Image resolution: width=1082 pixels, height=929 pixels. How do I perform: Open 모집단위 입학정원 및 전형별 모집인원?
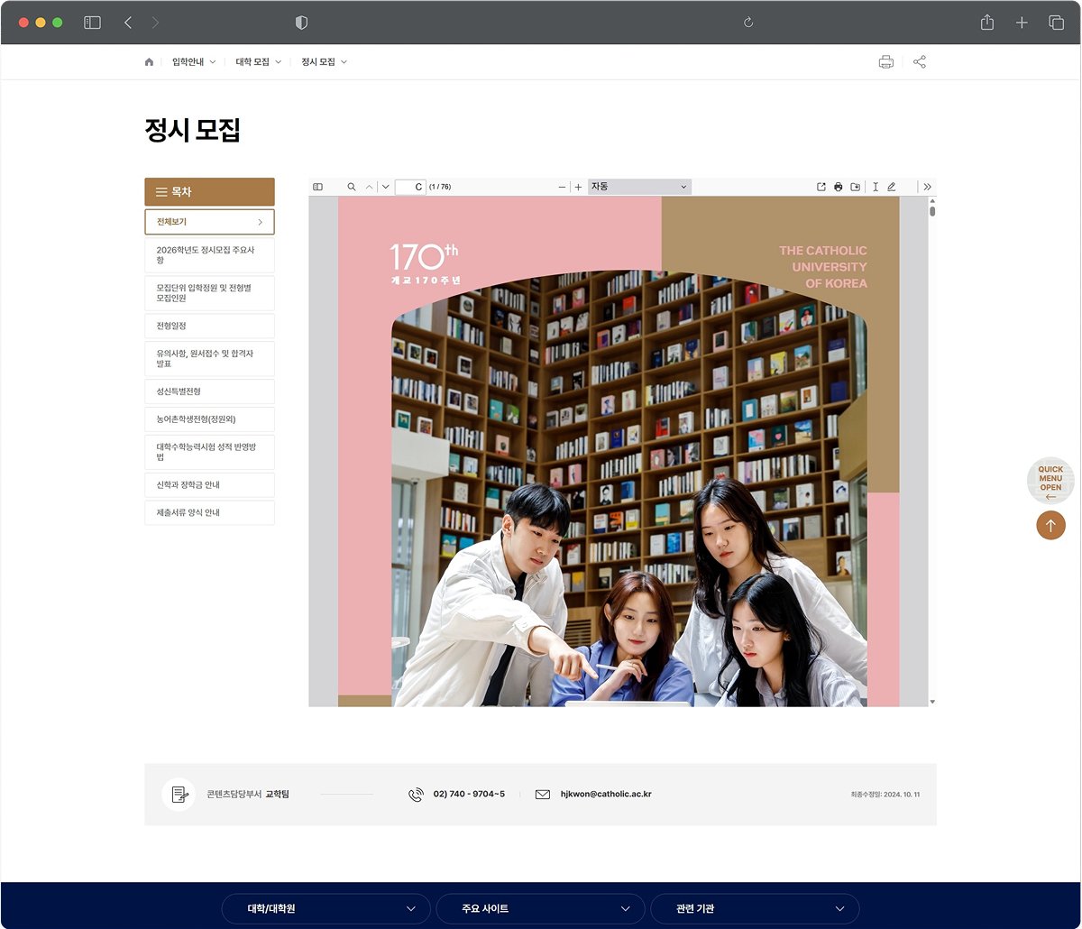click(x=209, y=292)
